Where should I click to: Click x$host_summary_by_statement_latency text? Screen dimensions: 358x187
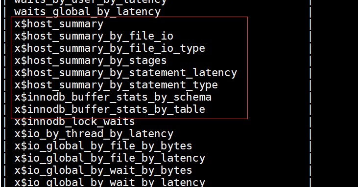click(125, 73)
